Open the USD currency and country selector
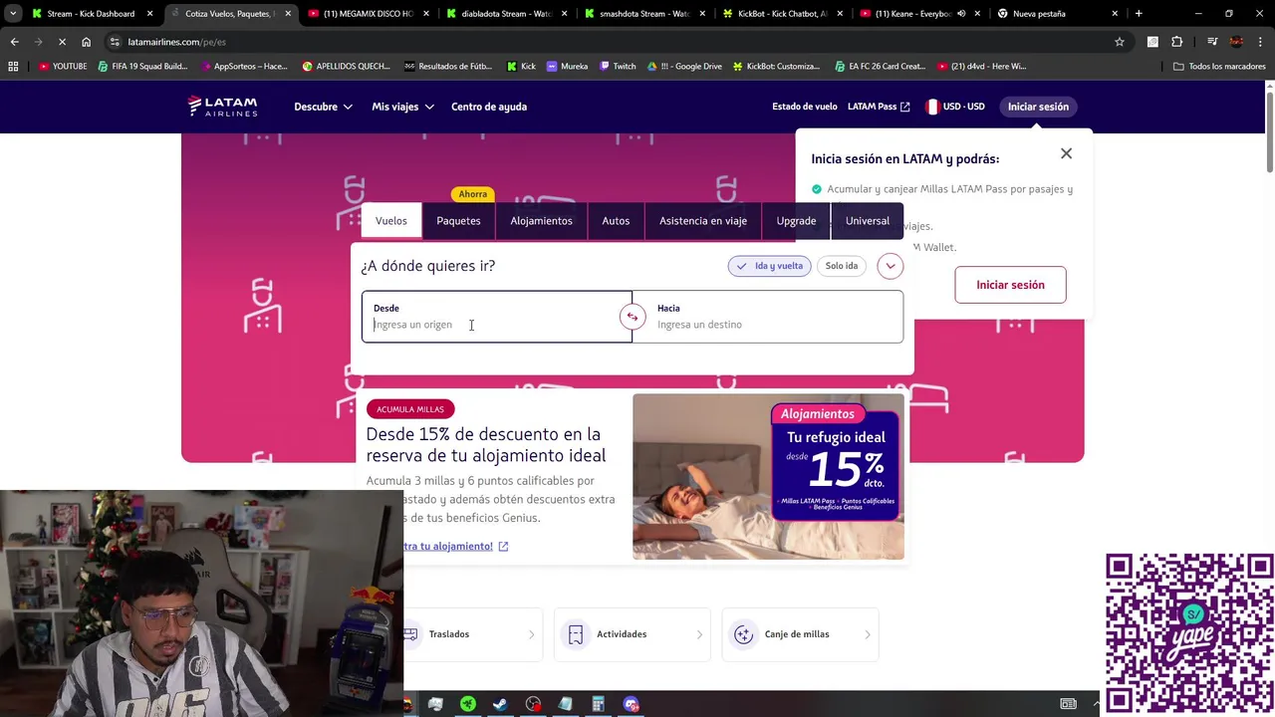This screenshot has height=717, width=1275. click(955, 107)
